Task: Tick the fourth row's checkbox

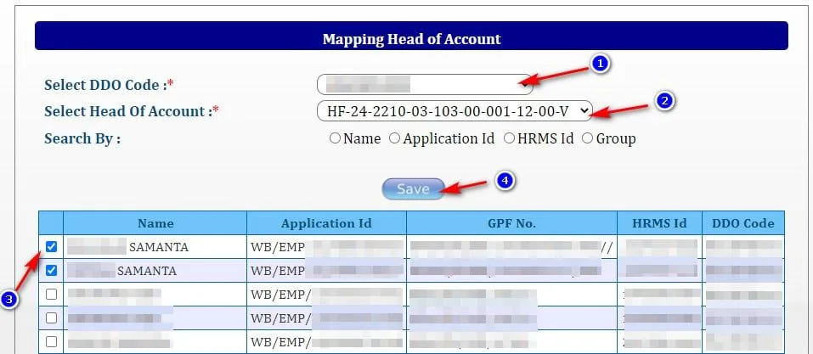Action: click(51, 317)
